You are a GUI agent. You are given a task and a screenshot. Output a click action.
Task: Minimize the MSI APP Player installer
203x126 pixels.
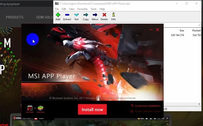pyautogui.click(x=151, y=30)
